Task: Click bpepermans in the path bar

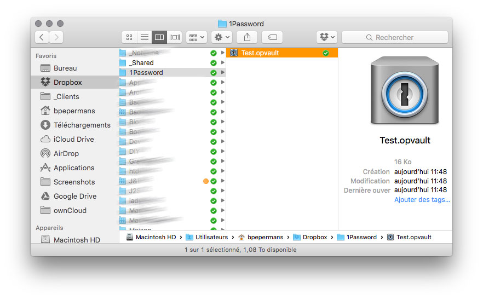Action: 261,237
